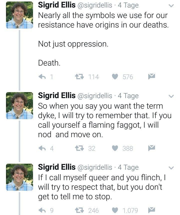Like the tweet with 1.079 likes

pos(115,210)
